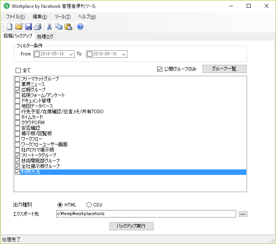276x244 pixels.
Task: Click the 処理完了 status bar text
Action: click(11, 239)
